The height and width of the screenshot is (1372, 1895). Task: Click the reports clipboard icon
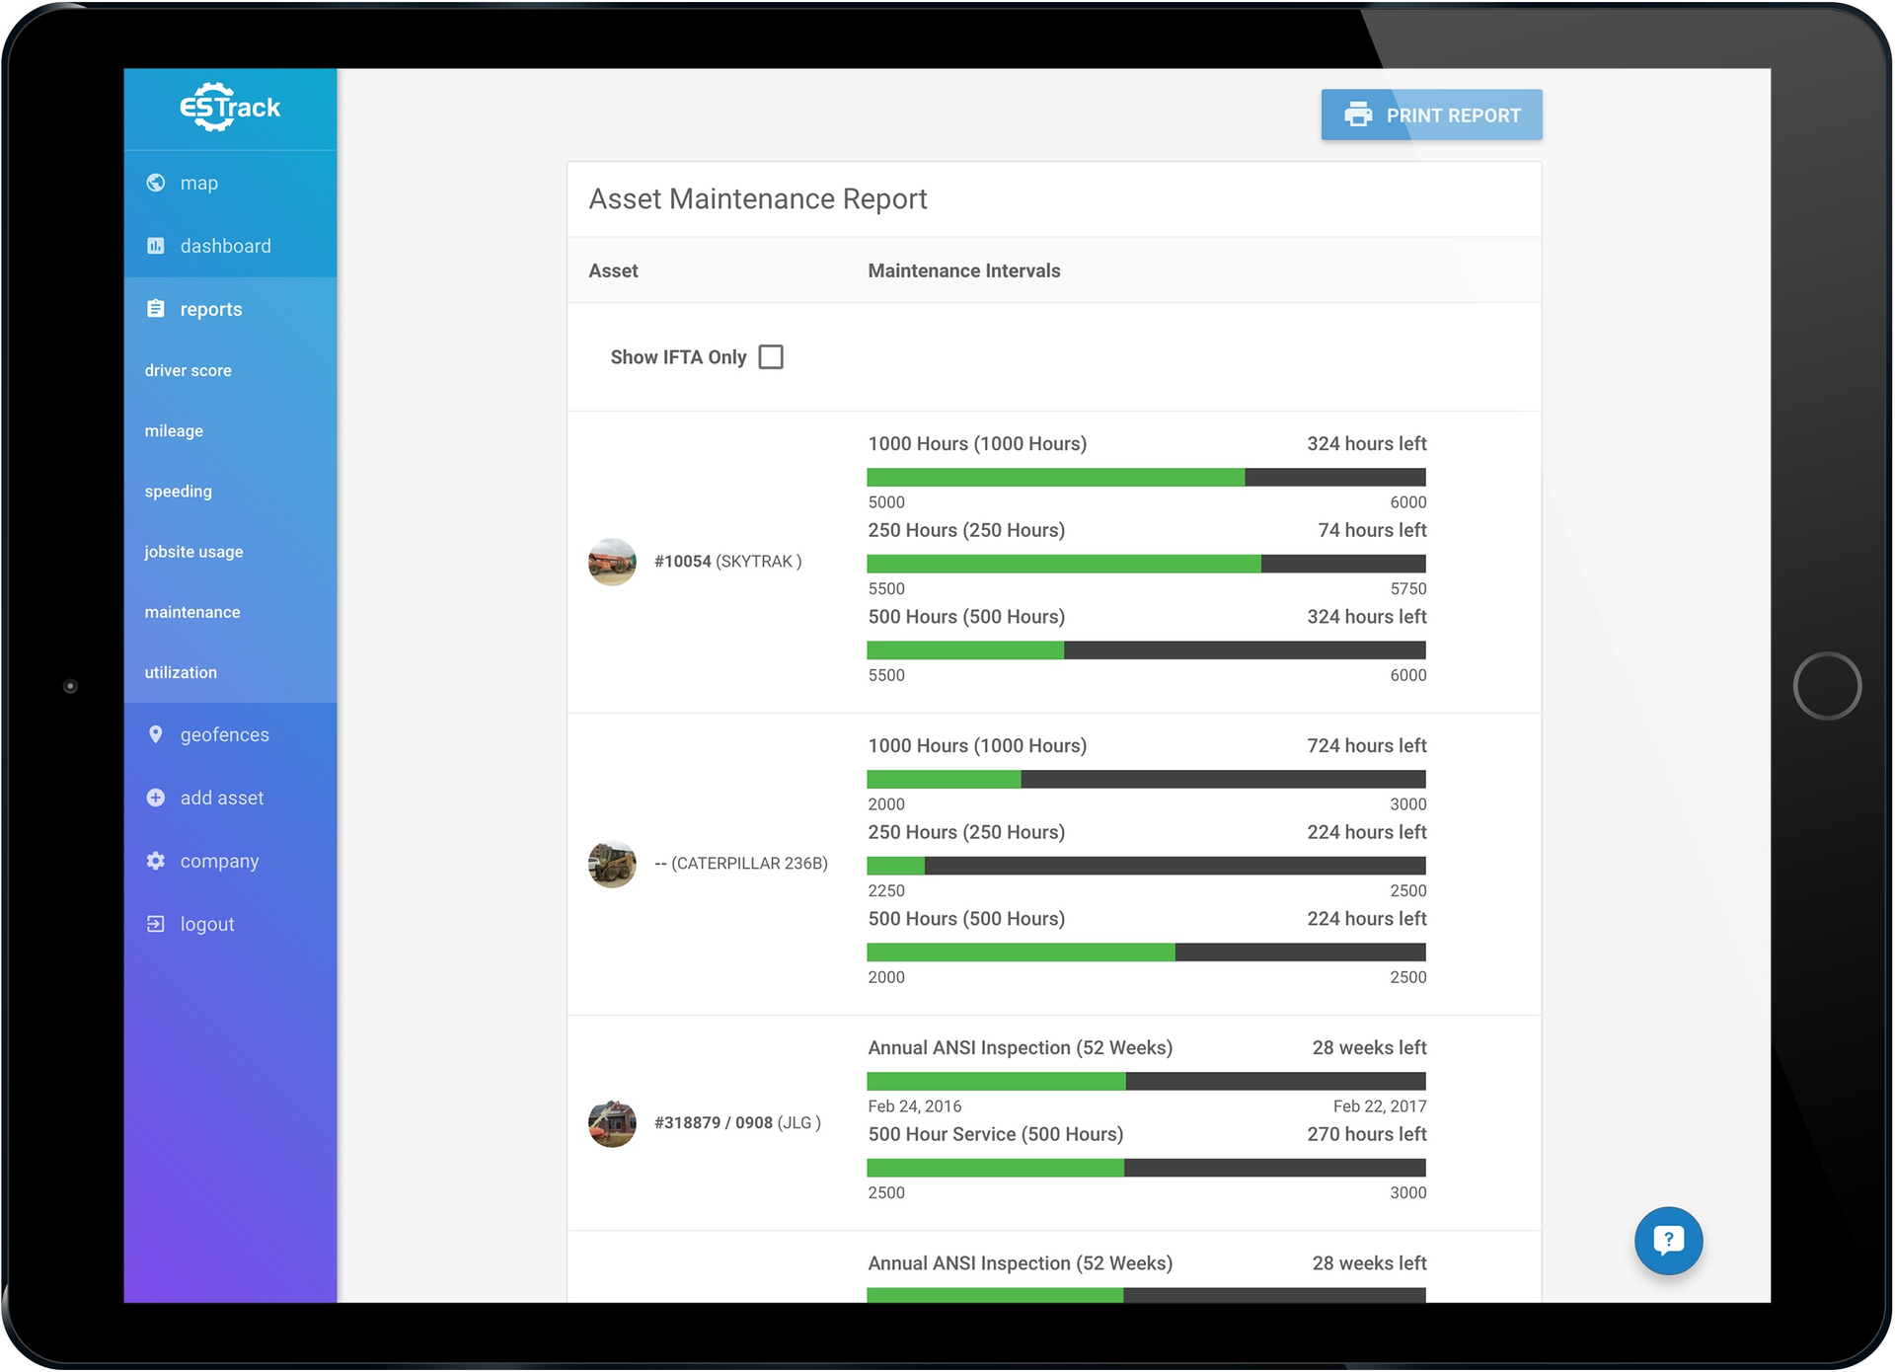tap(156, 309)
